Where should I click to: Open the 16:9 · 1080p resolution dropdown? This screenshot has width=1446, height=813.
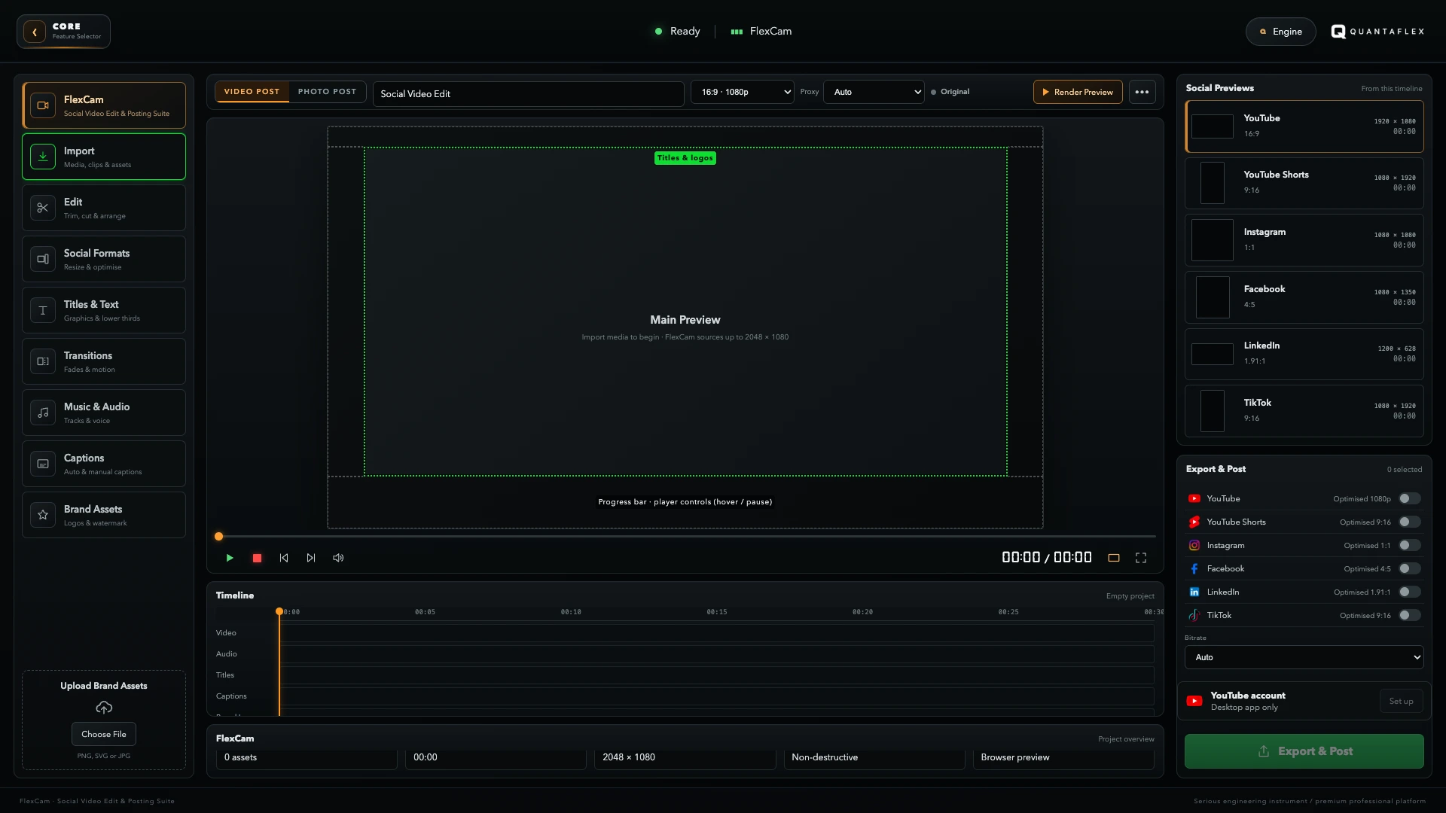tap(743, 92)
